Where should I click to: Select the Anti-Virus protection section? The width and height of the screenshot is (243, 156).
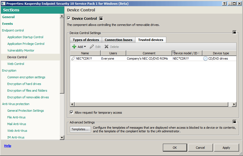(16, 104)
